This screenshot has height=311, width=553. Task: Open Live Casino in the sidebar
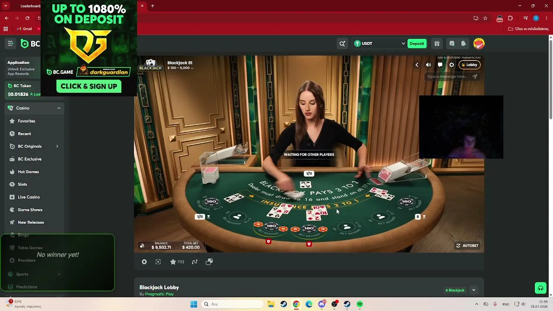(29, 197)
